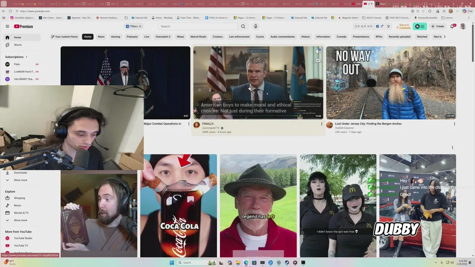Select the Podcasts chip

[x=132, y=37]
